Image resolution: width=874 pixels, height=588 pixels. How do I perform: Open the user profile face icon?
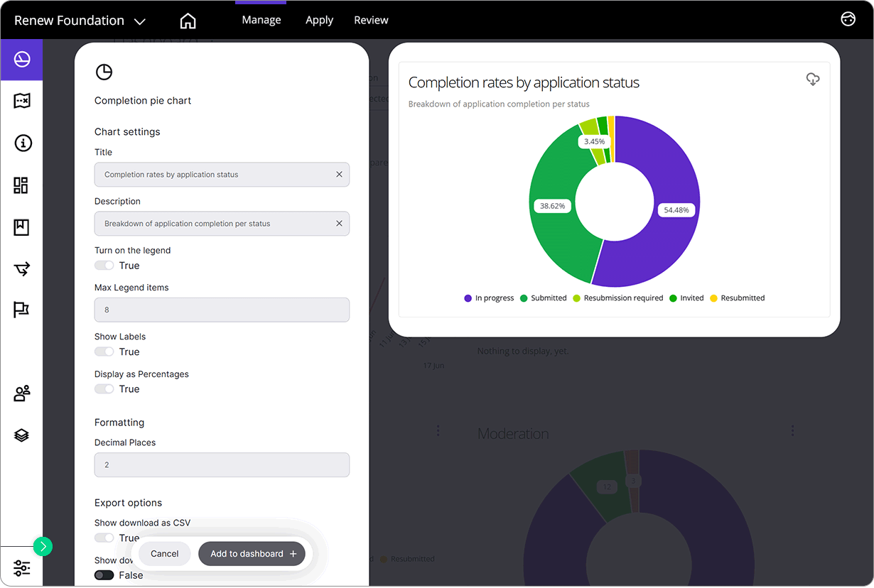click(x=848, y=19)
